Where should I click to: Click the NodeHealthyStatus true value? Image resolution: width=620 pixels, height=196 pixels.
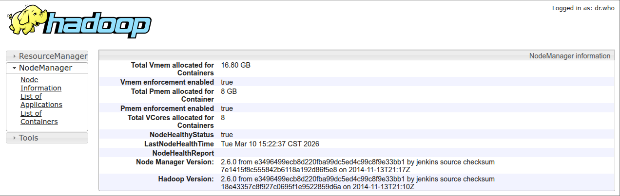(x=227, y=135)
